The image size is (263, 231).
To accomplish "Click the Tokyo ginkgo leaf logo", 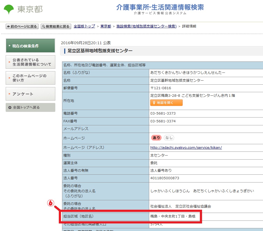I will point(9,9).
